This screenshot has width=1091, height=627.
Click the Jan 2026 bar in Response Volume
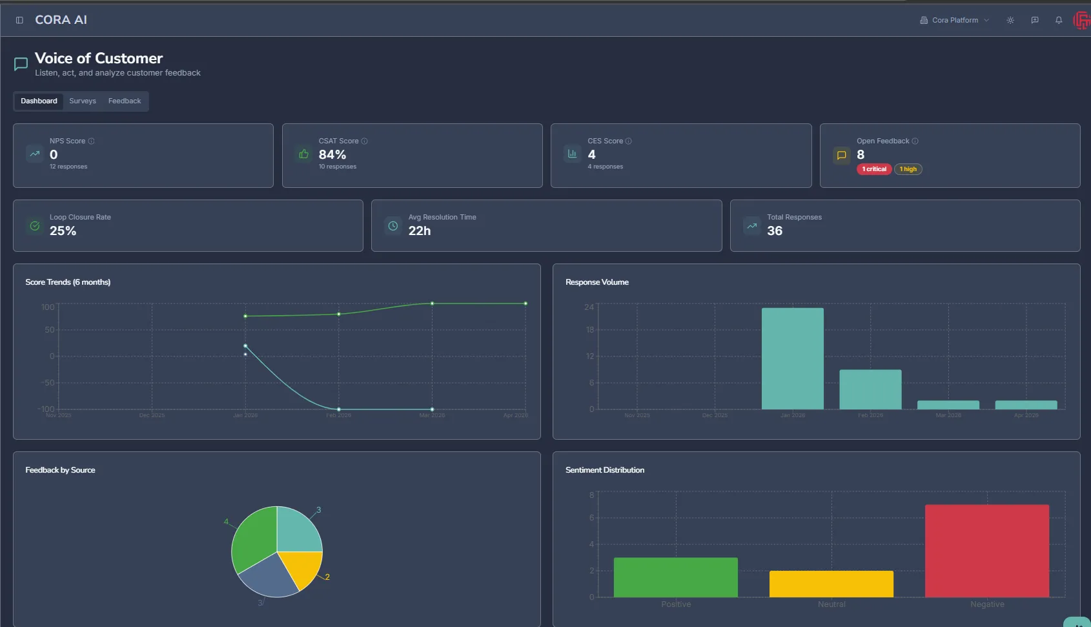coord(793,358)
